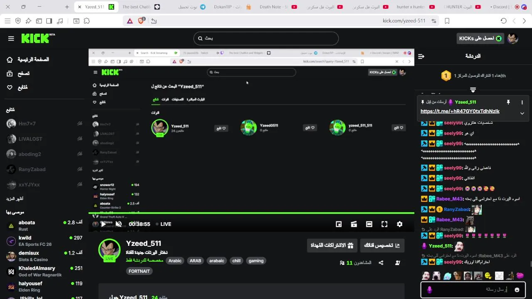
Task: Open followed channel Hm7×7
Action: [x=44, y=124]
